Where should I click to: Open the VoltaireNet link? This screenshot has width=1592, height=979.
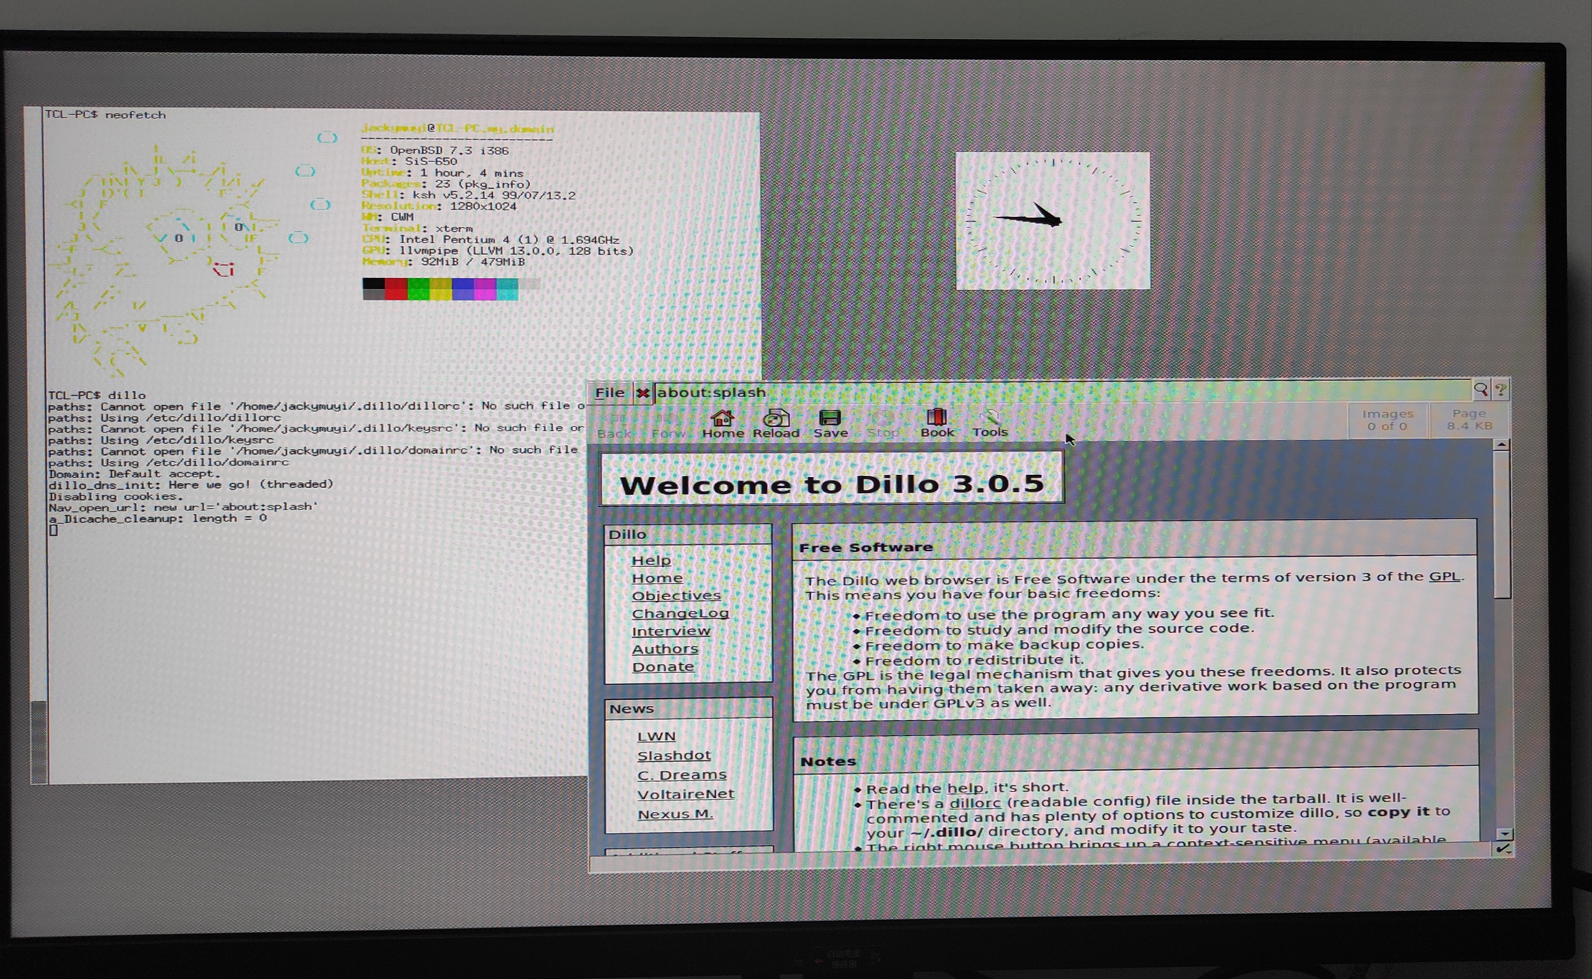[x=686, y=794]
